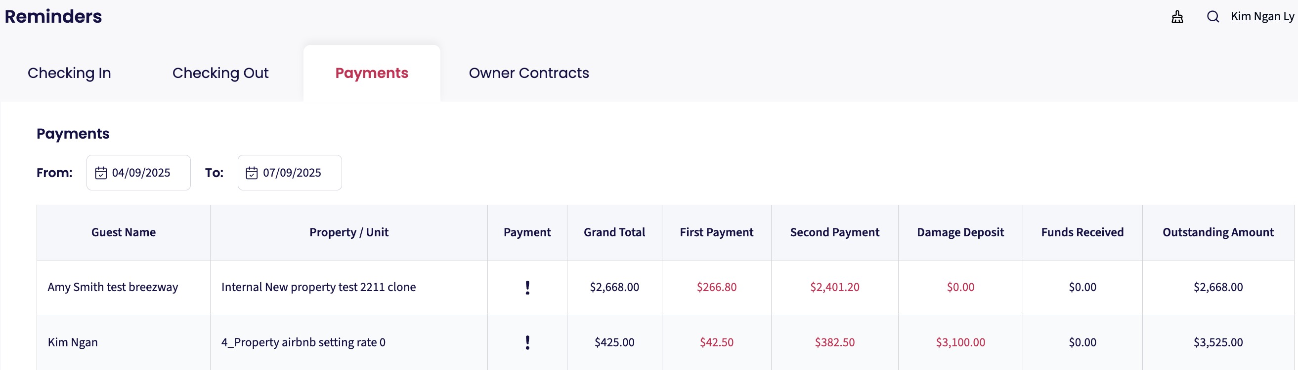Click the $2,401.20 second payment amount
The width and height of the screenshot is (1298, 370).
[834, 287]
